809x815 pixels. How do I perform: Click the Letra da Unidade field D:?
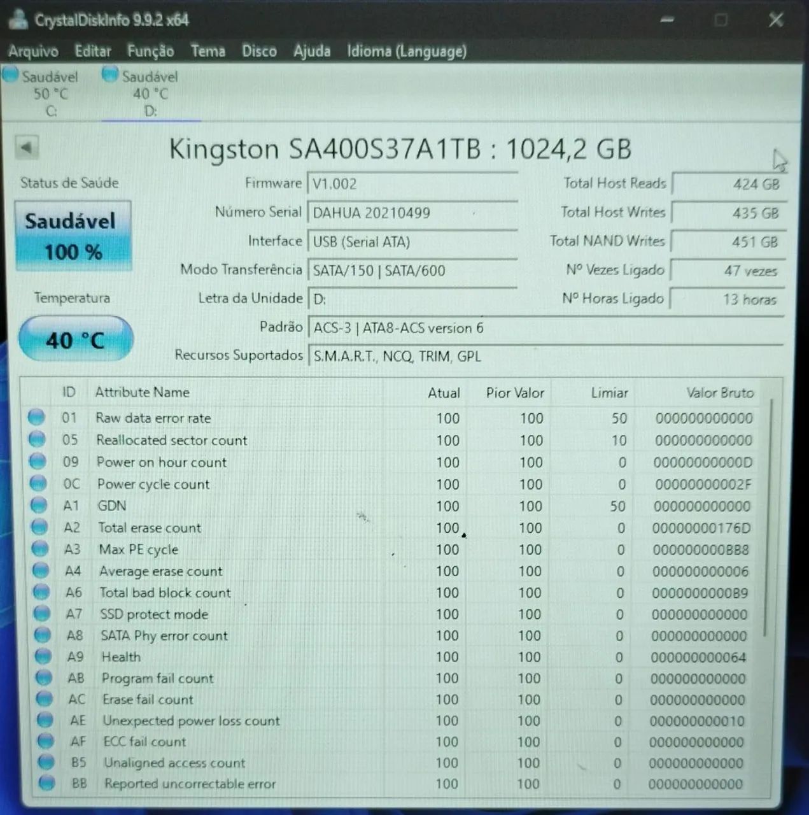tap(412, 299)
